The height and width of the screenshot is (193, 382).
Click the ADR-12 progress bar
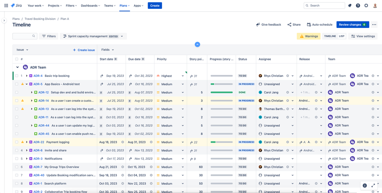tap(221, 92)
